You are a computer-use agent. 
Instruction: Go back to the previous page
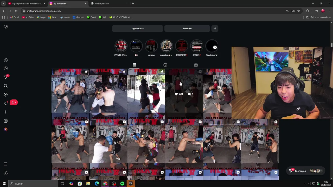pyautogui.click(x=4, y=11)
